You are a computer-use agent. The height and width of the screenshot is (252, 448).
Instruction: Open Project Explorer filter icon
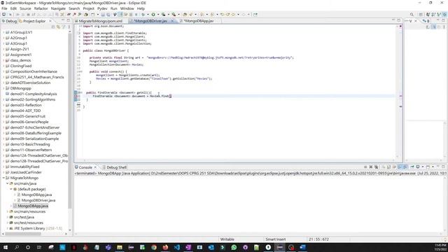click(x=64, y=27)
